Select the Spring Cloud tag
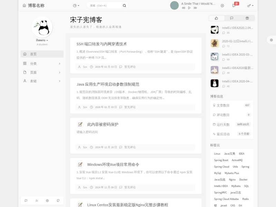 click(221, 167)
